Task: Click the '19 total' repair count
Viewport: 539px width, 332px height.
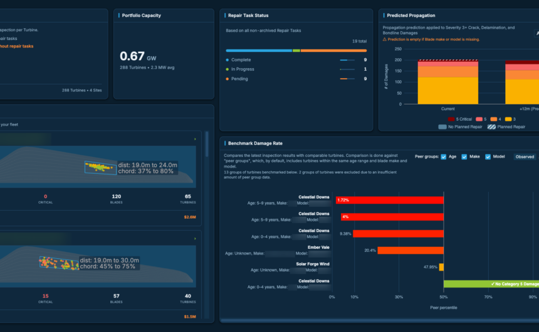Action: (x=359, y=41)
